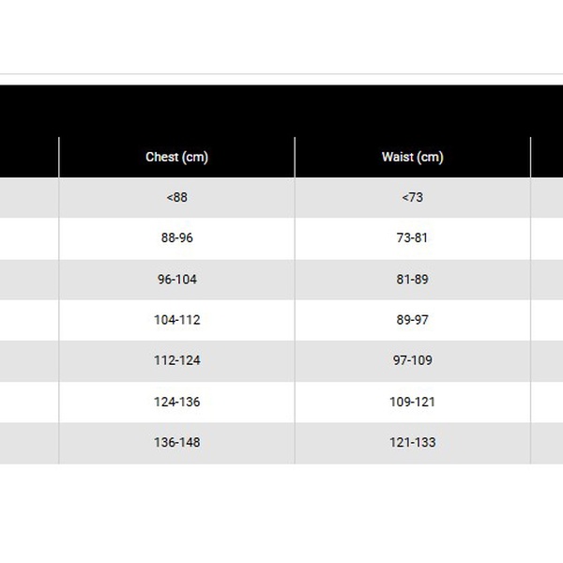The width and height of the screenshot is (563, 563).
Task: Click the 121-133 waist measurement
Action: [412, 442]
